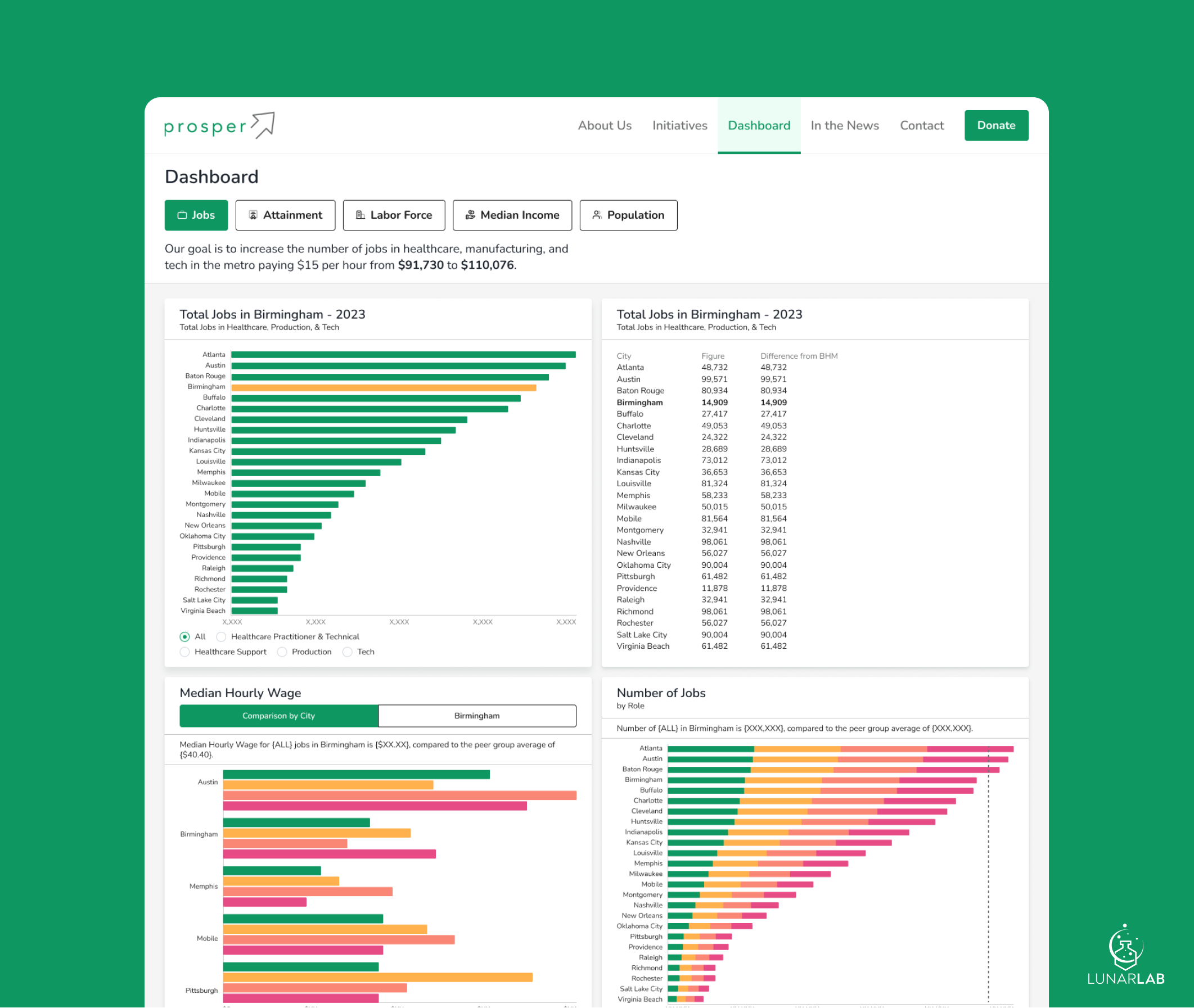
Task: Switch to the Population tab
Action: pos(628,215)
